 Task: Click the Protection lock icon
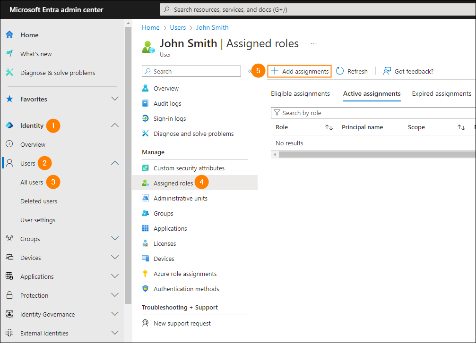9,295
